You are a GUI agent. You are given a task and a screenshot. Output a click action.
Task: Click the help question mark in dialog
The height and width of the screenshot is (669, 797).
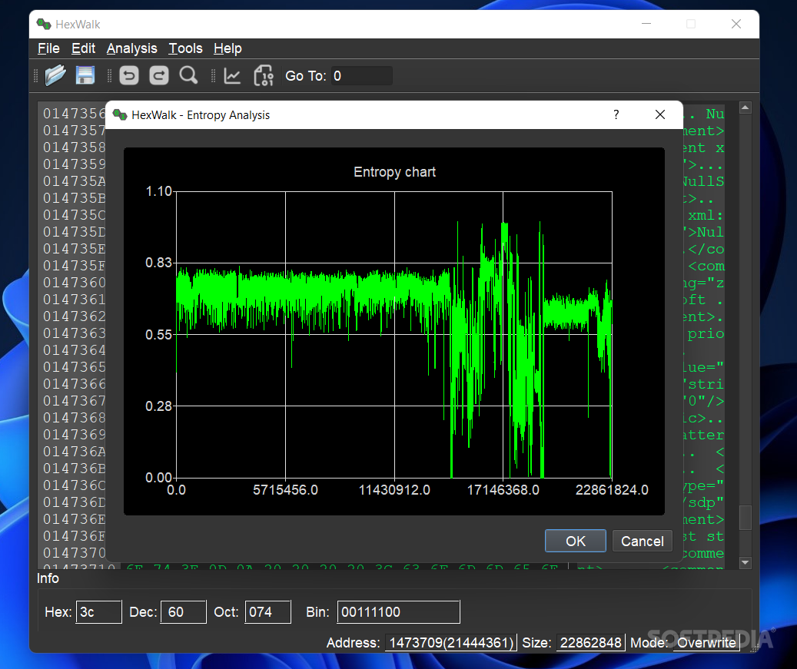(x=616, y=114)
